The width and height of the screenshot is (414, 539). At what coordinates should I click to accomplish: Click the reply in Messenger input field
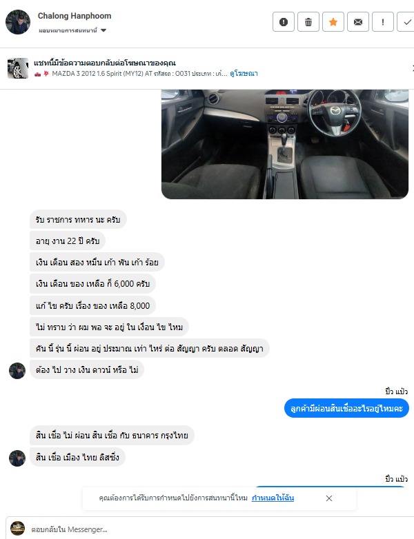point(220,529)
